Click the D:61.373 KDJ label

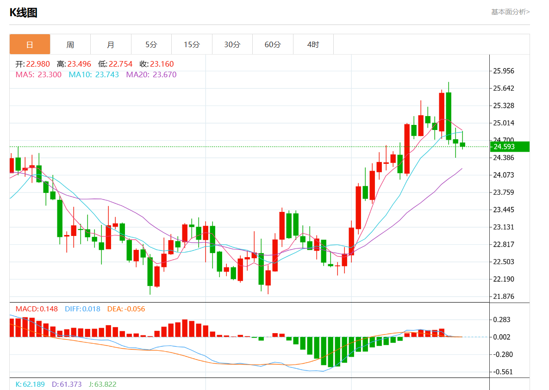[67, 384]
